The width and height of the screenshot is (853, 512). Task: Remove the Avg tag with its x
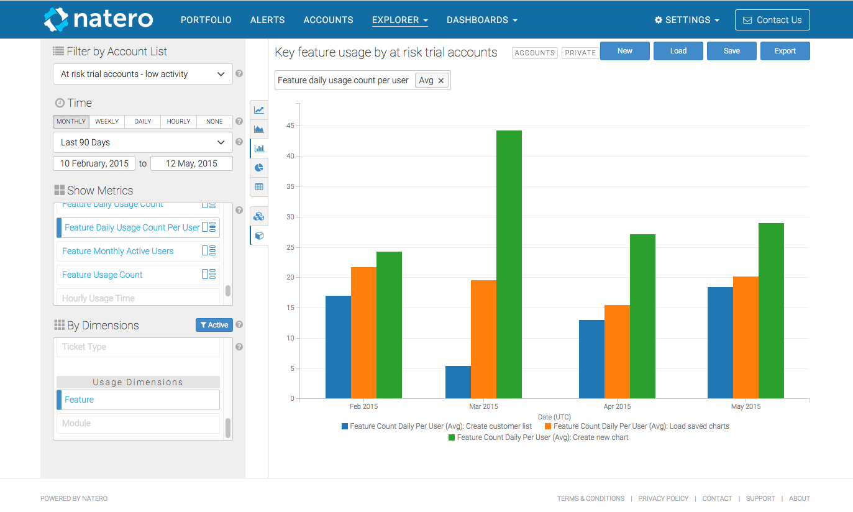click(x=440, y=81)
